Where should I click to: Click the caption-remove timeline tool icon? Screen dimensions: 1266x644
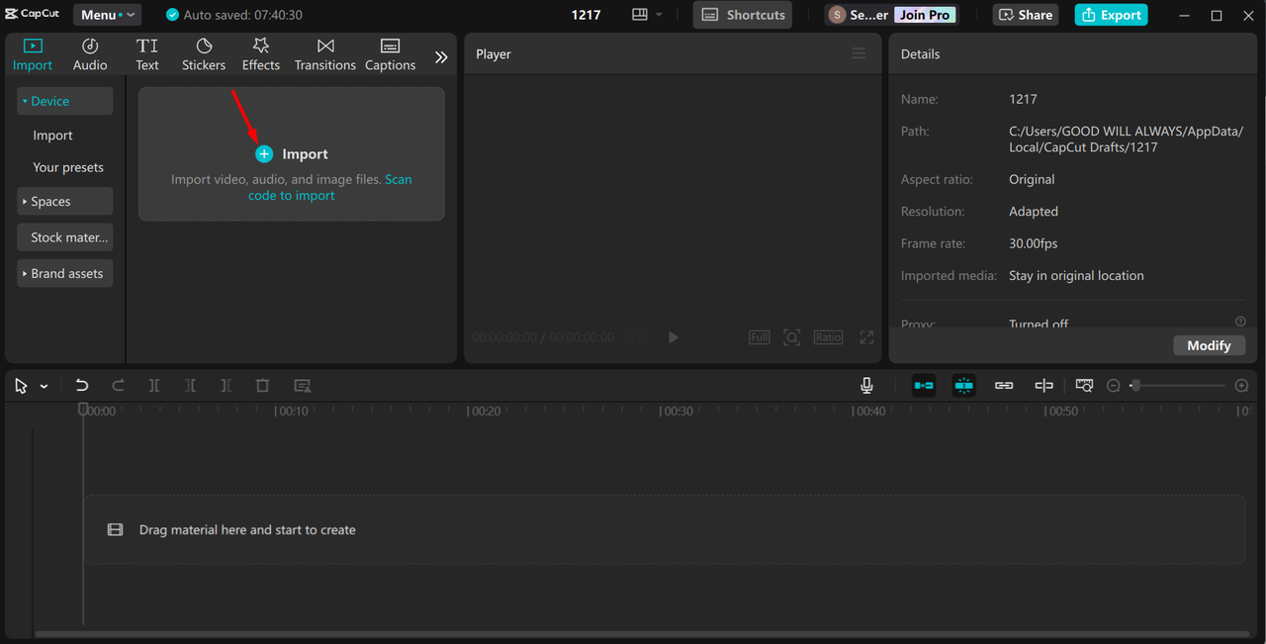coord(303,386)
